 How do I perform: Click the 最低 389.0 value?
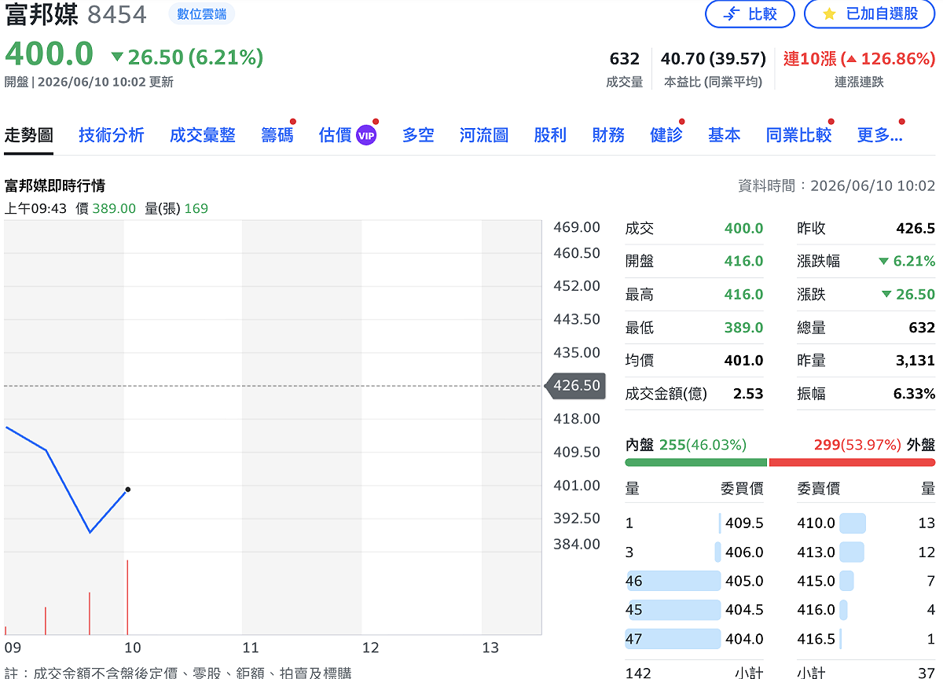pos(743,328)
